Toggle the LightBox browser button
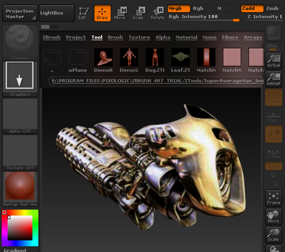The width and height of the screenshot is (285, 252). (x=56, y=13)
